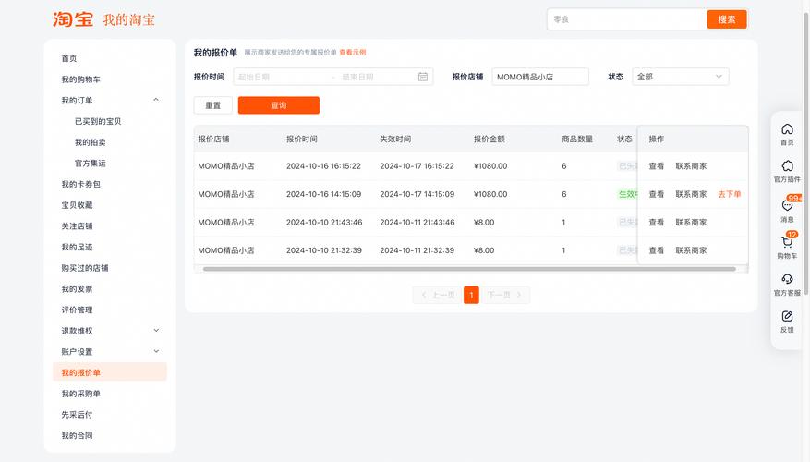Click the feedback edit icon

coord(787,317)
